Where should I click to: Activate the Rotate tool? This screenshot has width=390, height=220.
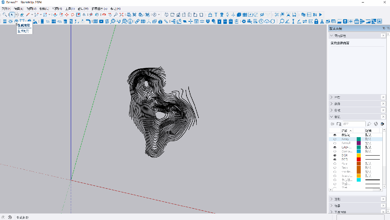pyautogui.click(x=73, y=15)
